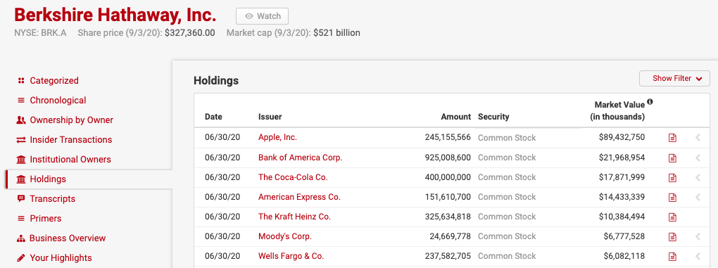This screenshot has height=268, width=718.
Task: Open The Coca-Cola Co. issuer link
Action: tap(293, 177)
